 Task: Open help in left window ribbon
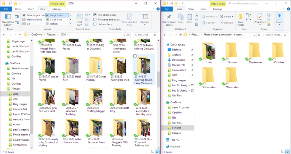pyautogui.click(x=158, y=9)
